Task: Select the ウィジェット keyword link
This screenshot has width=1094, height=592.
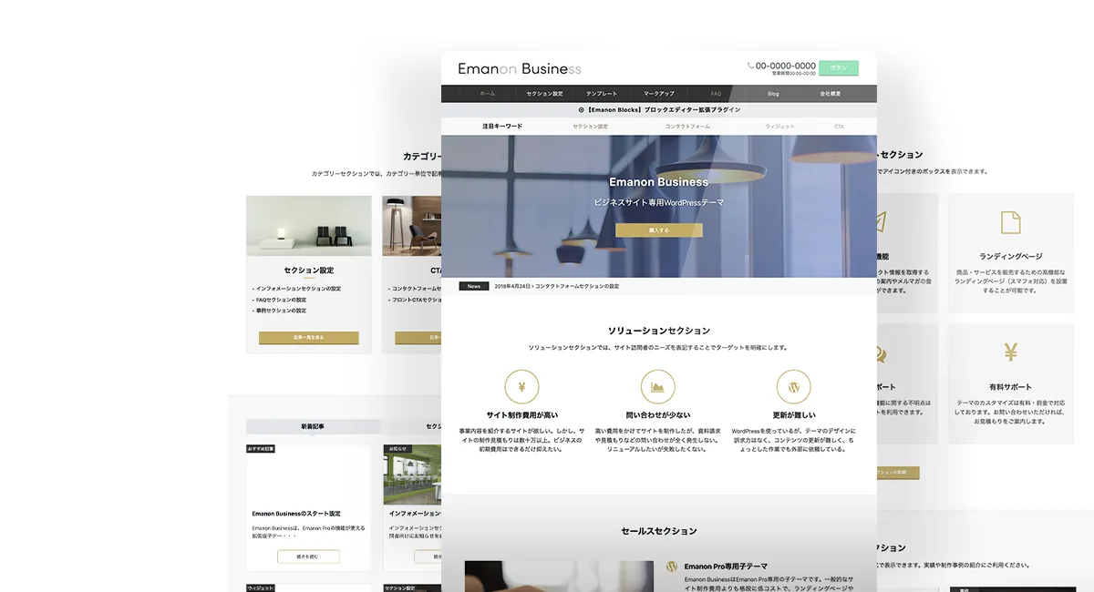Action: pos(779,127)
